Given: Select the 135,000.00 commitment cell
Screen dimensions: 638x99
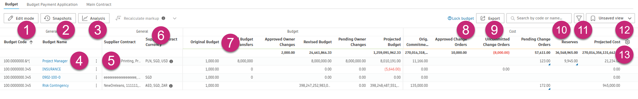Looking at the screenshot, I should click(x=419, y=86).
